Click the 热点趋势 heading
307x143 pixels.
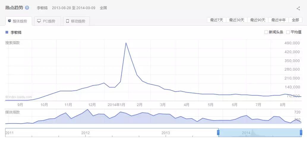[14, 8]
